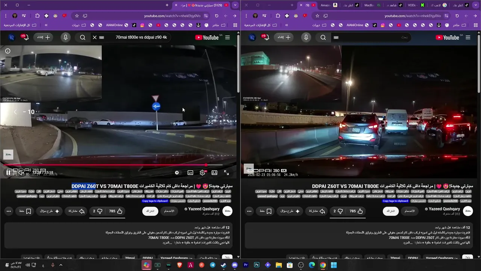481x271 pixels.
Task: Click the info card icon on left video
Action: pos(8,51)
